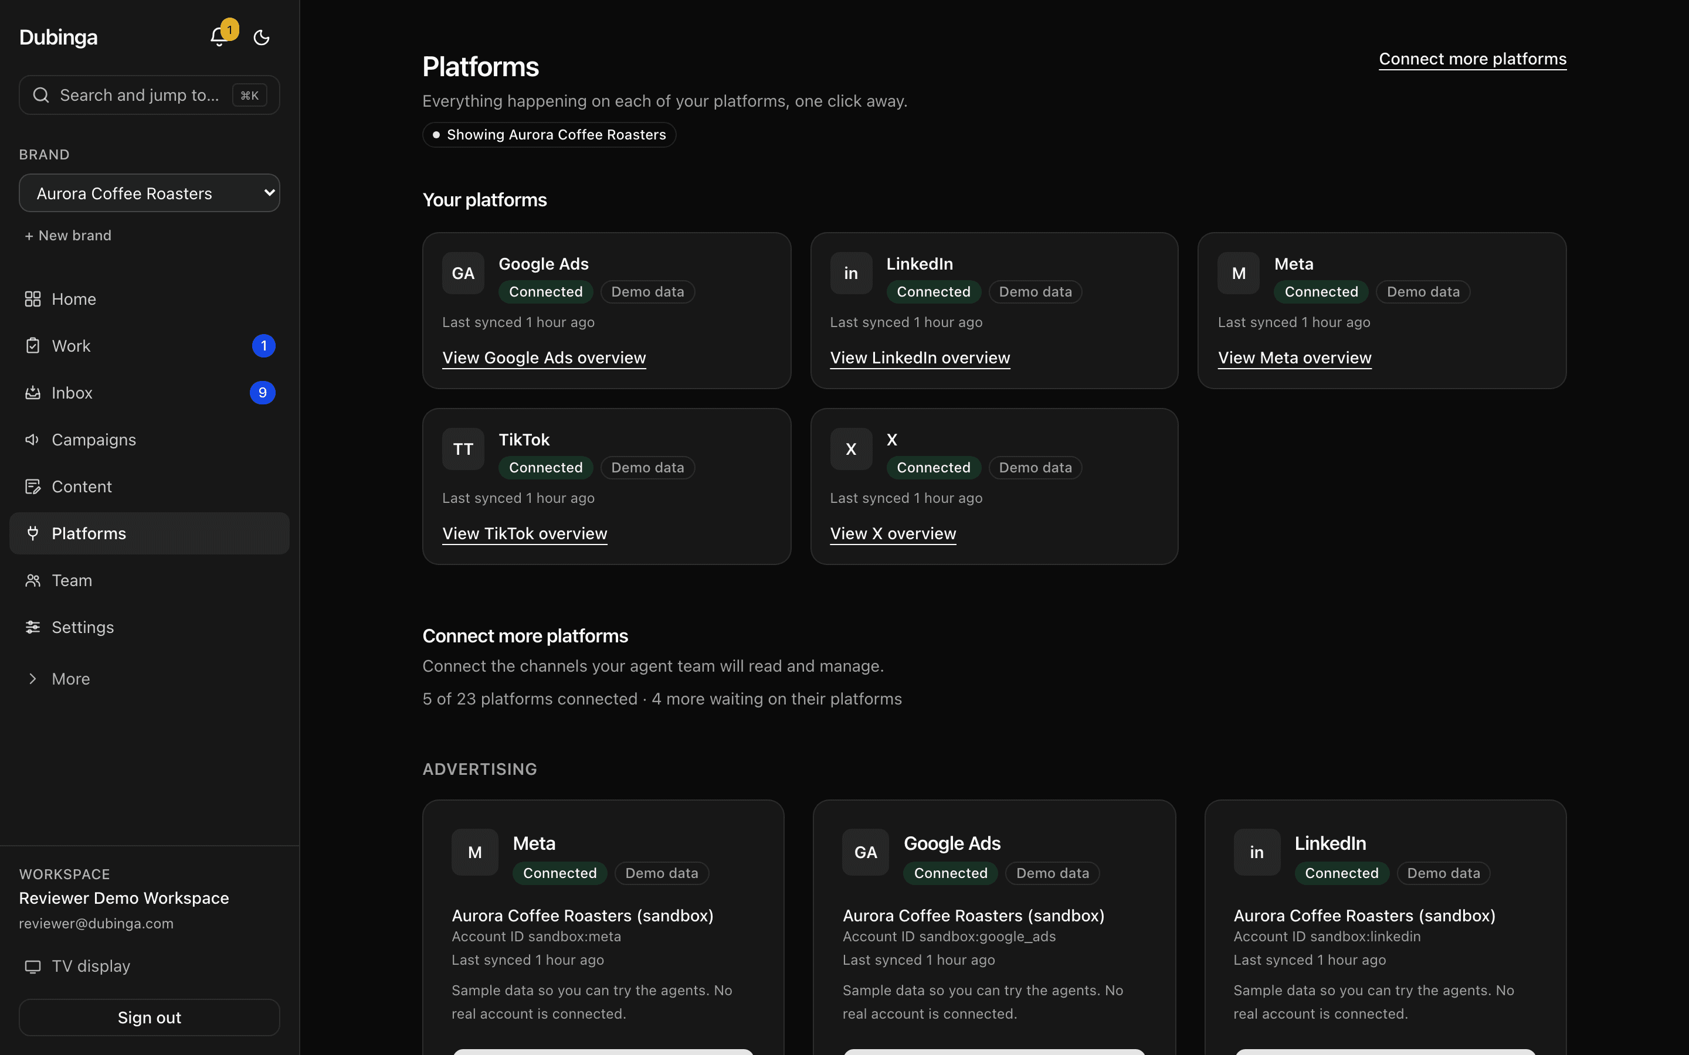Image resolution: width=1689 pixels, height=1055 pixels.
Task: Expand the More section
Action: point(150,679)
